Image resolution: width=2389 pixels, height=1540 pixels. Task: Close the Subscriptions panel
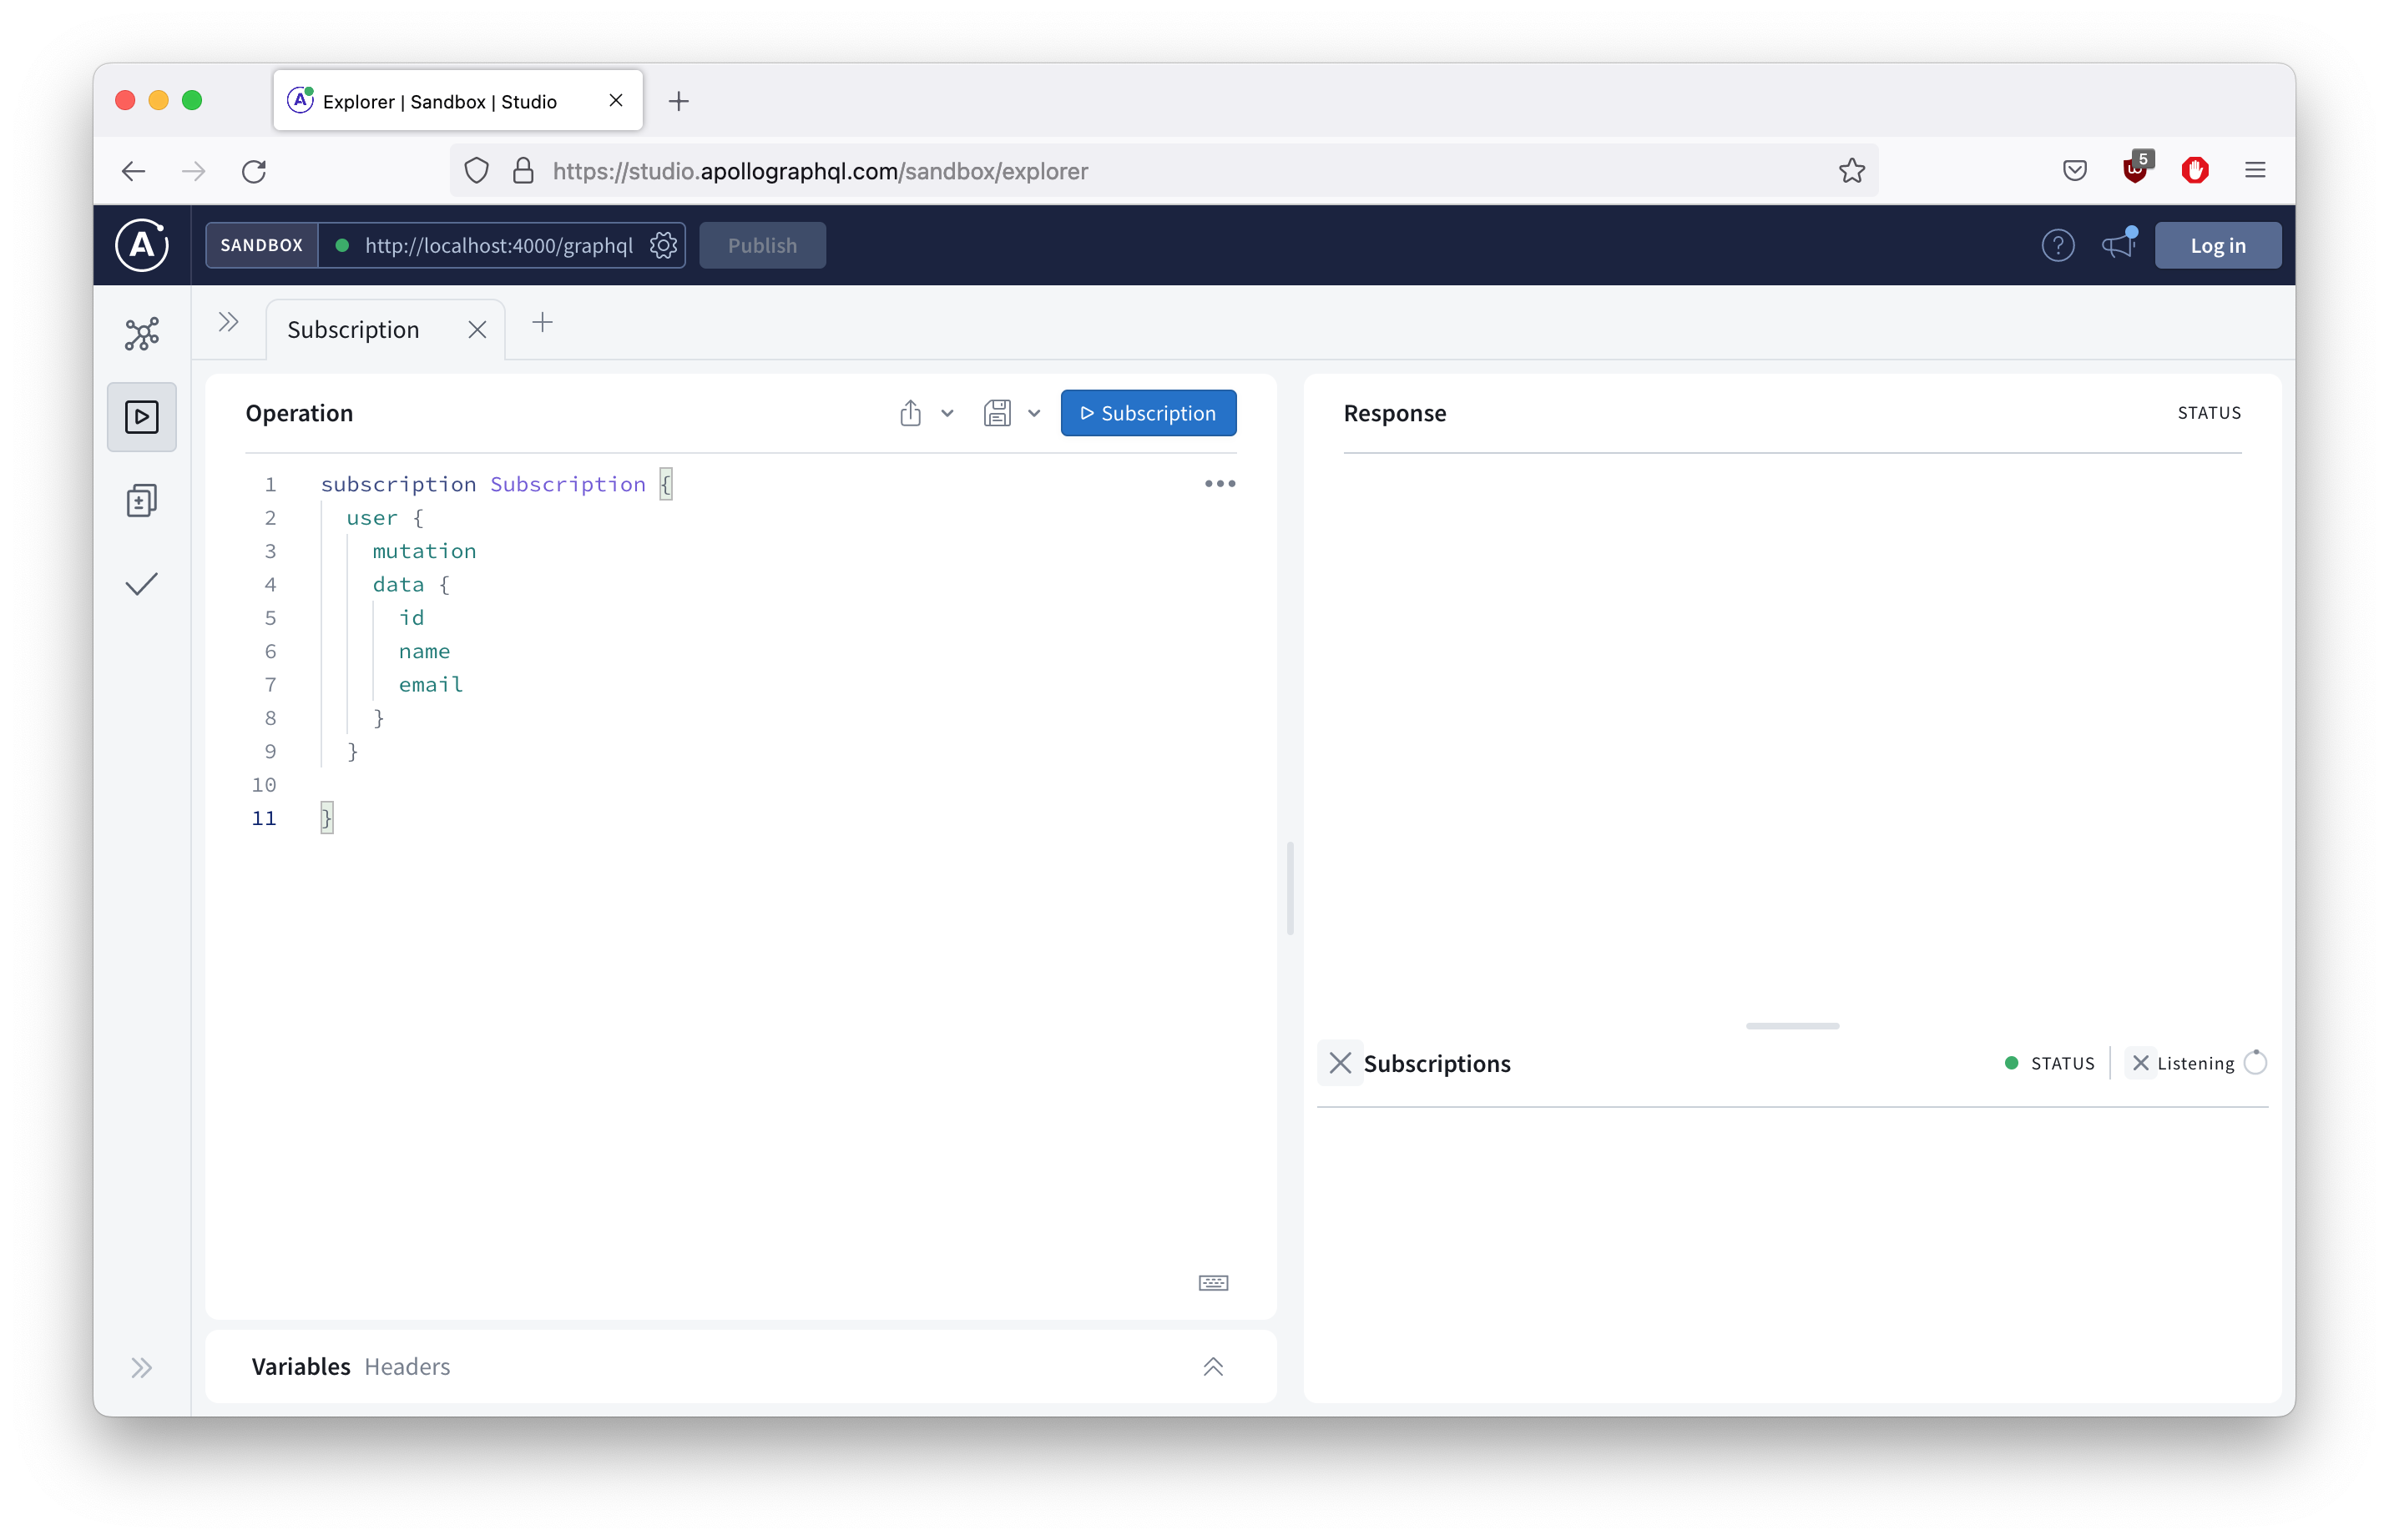[x=1340, y=1063]
